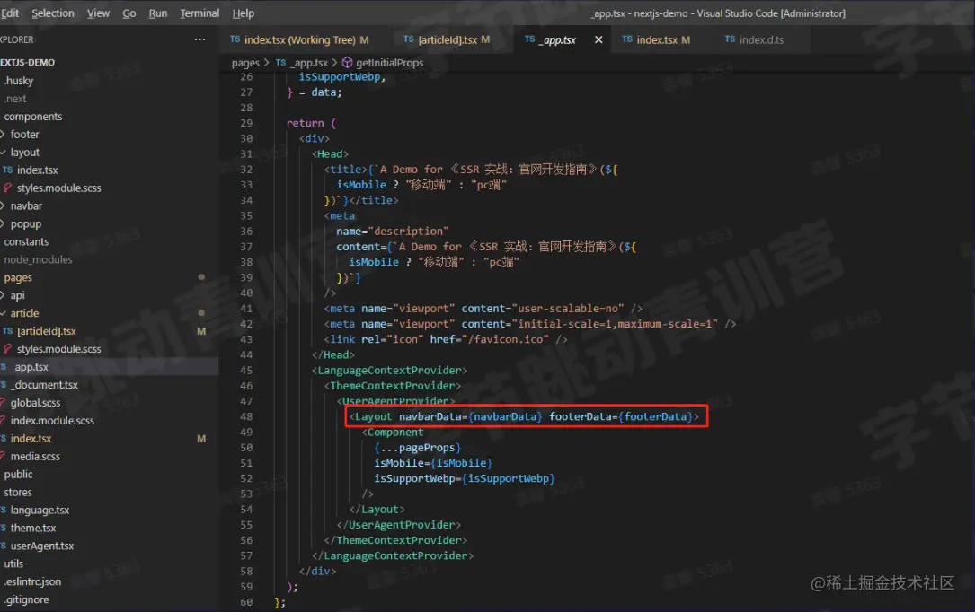The height and width of the screenshot is (612, 975).
Task: Open index.tsx under layout folder
Action: click(x=38, y=170)
